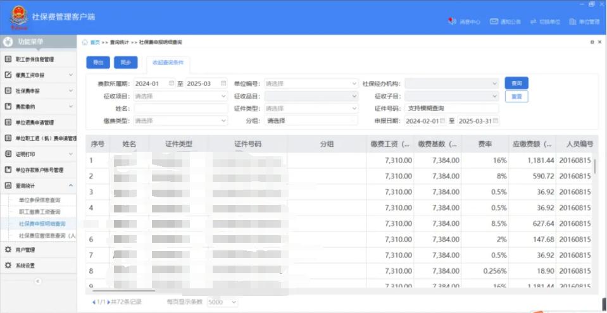Click the 系统设置 gear icon
This screenshot has height=313, width=607.
click(x=8, y=265)
